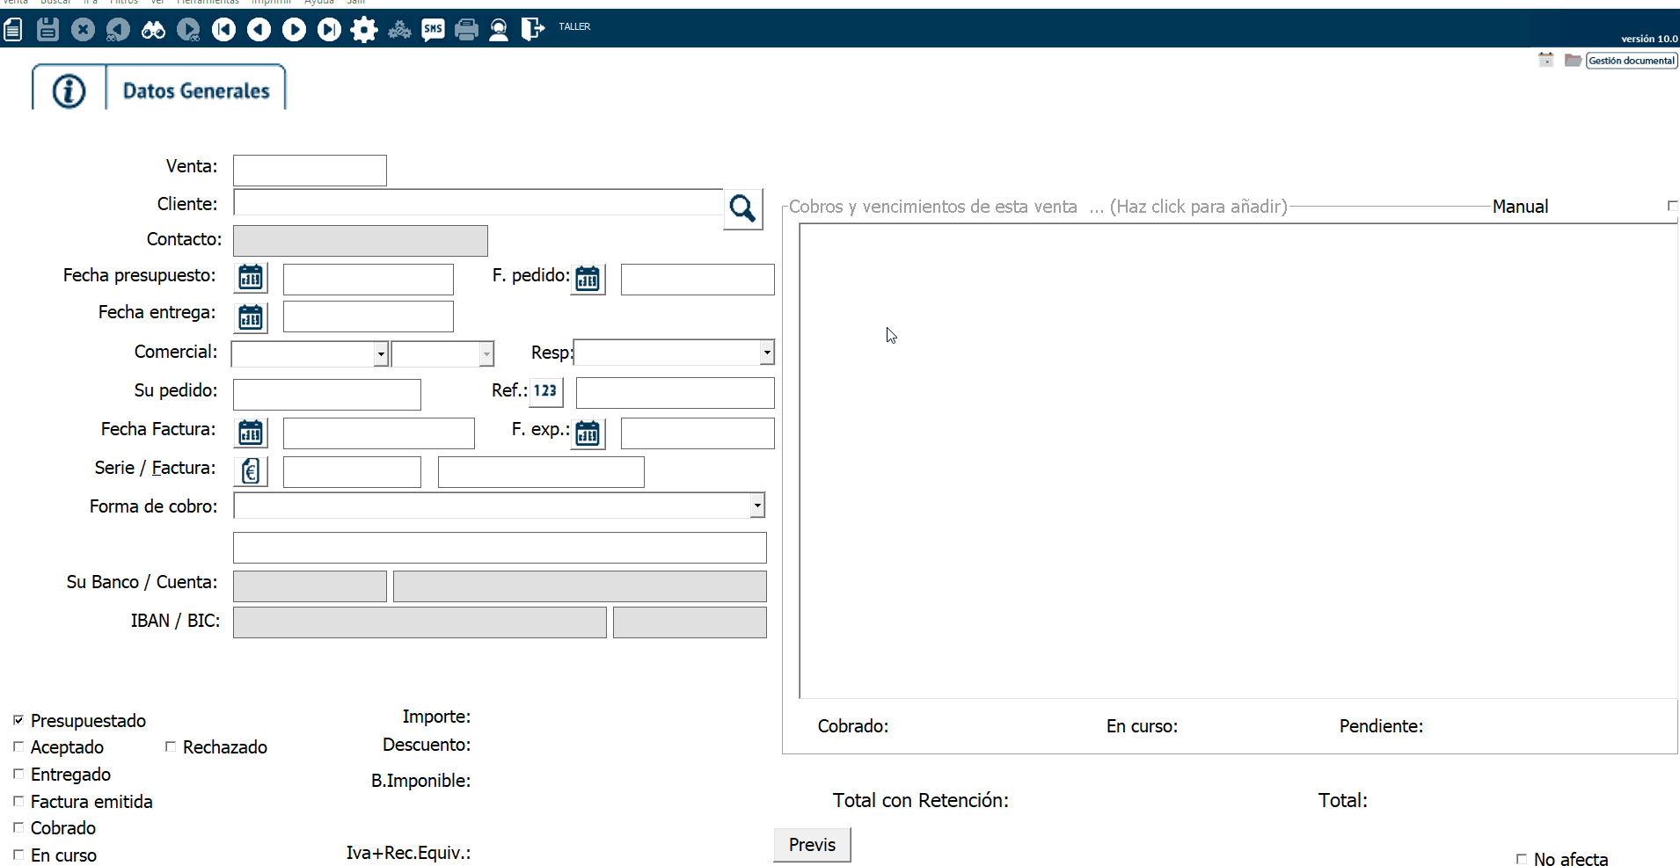
Task: Open the info tab with the i icon
Action: point(69,91)
